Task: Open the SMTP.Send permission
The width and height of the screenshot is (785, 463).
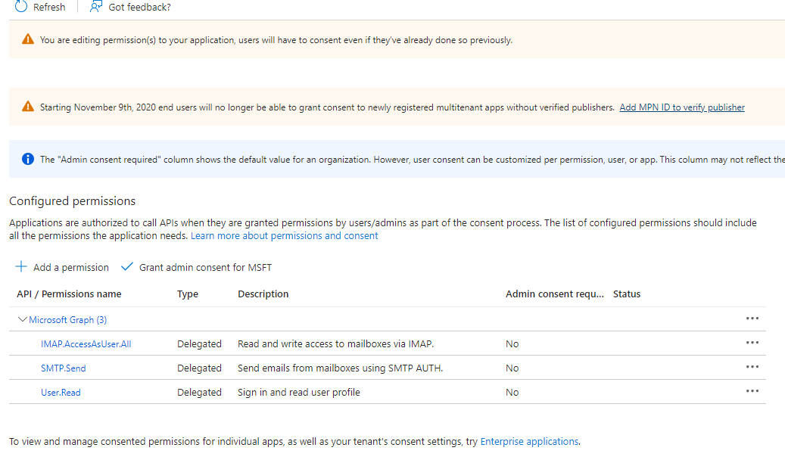Action: [x=63, y=368]
